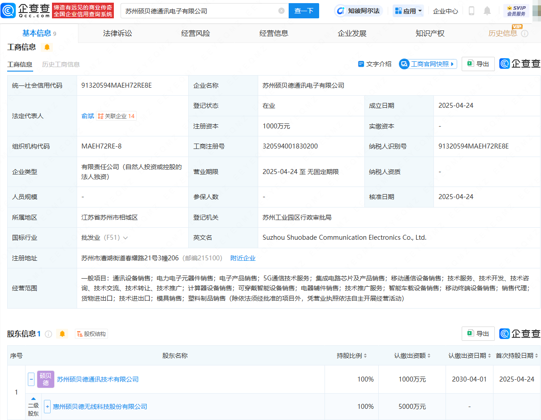Viewport: 541px width, 420px height.
Task: Click the 2030-04-01 contribution date cell
Action: click(469, 379)
